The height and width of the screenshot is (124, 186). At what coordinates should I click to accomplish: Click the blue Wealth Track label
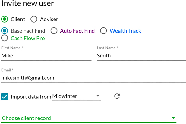click(x=125, y=31)
